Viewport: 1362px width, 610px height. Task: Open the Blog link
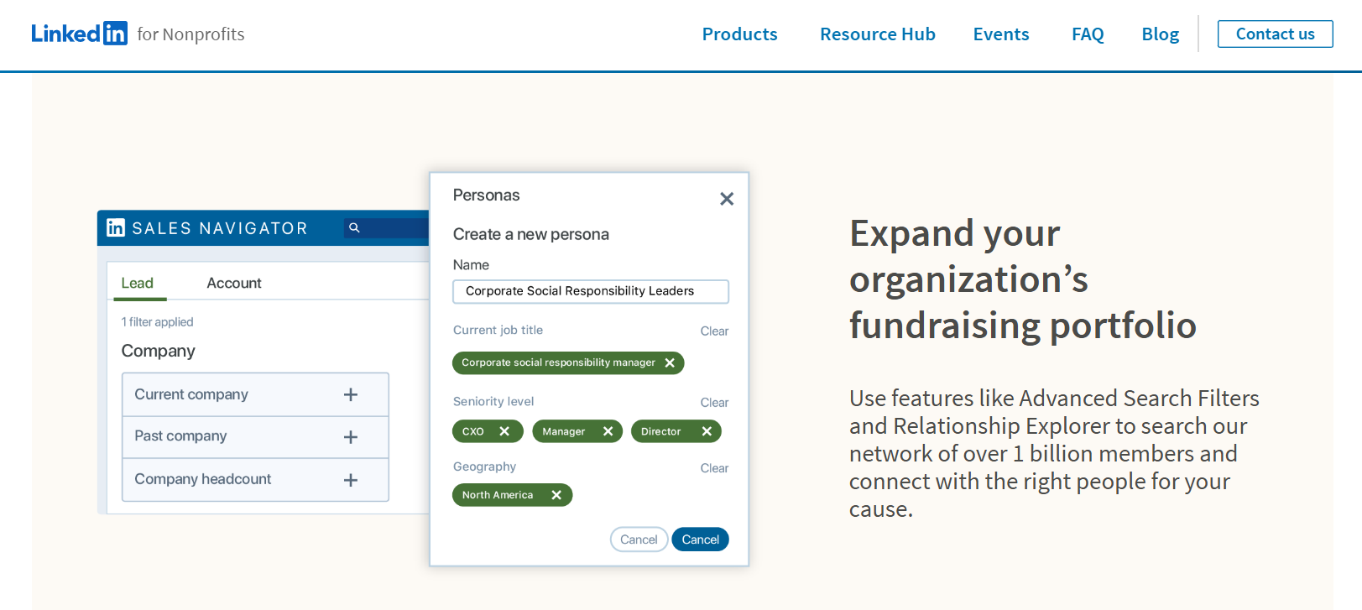(1160, 34)
